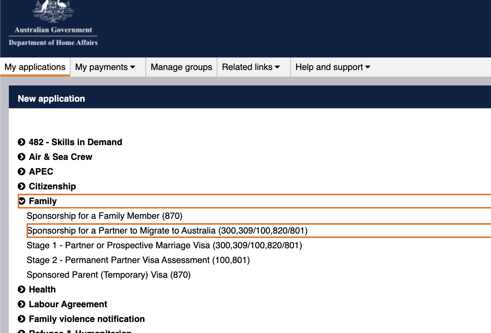Expand the APEC arrow icon
The image size is (491, 333).
[x=21, y=171]
